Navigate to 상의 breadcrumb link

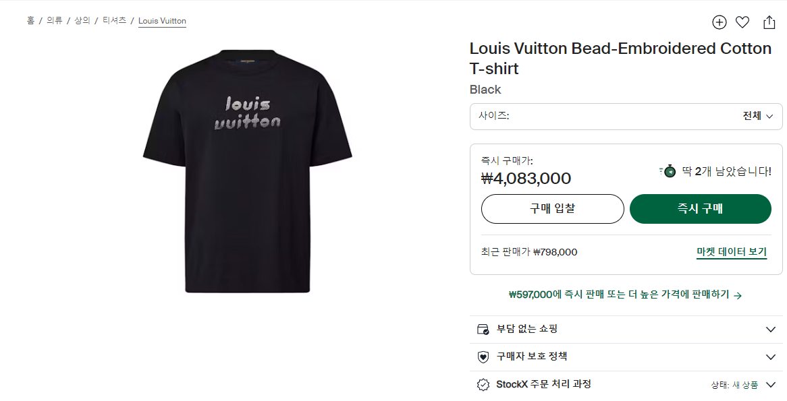(x=82, y=21)
